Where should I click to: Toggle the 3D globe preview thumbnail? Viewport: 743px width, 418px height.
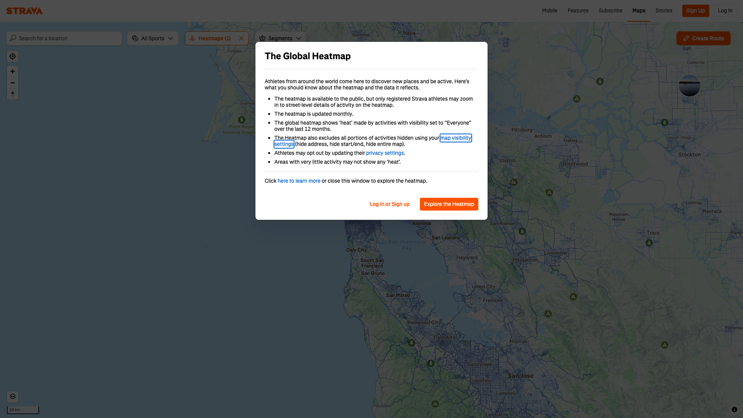[689, 86]
